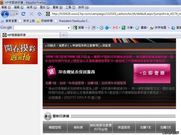Expand the dropdown beside the page icon
This screenshot has width=181, height=135.
[97, 28]
